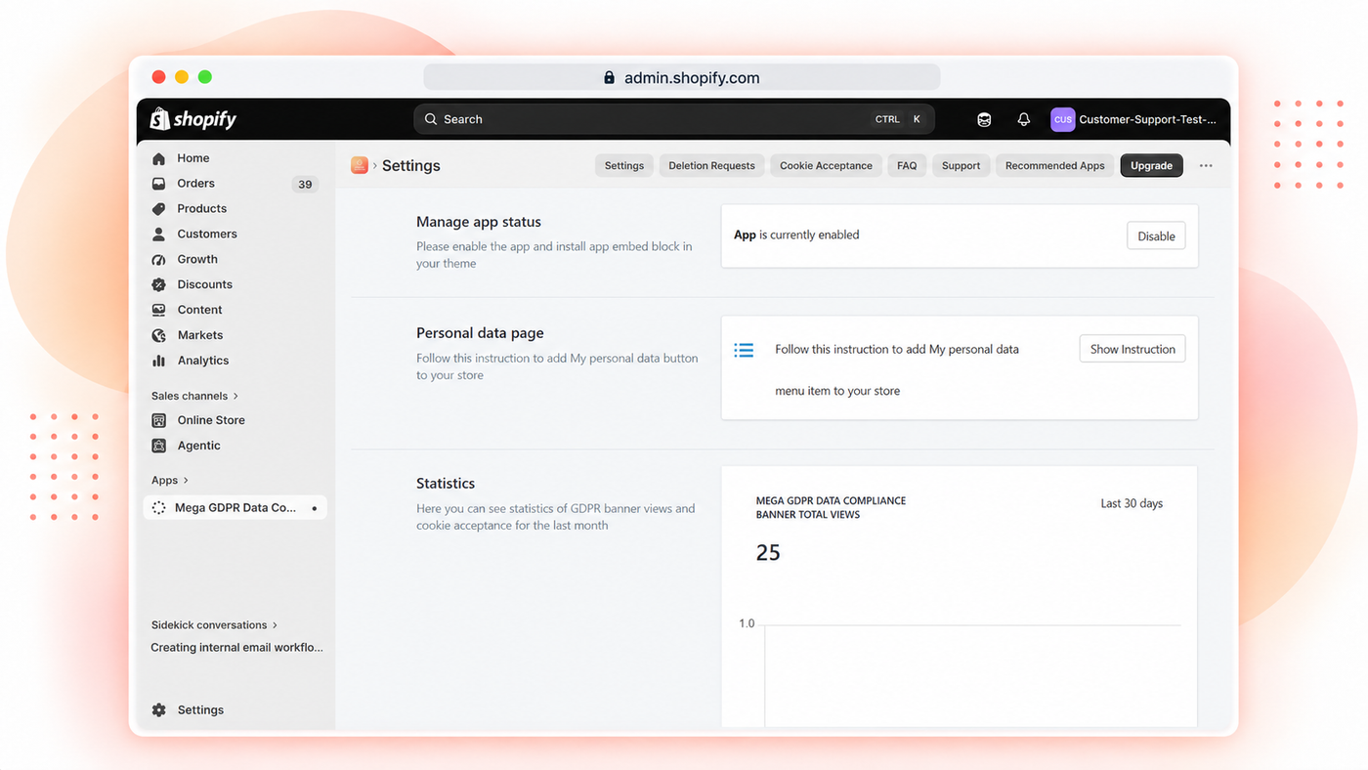The image size is (1368, 770).
Task: Click the list icon in Personal data card
Action: [744, 350]
